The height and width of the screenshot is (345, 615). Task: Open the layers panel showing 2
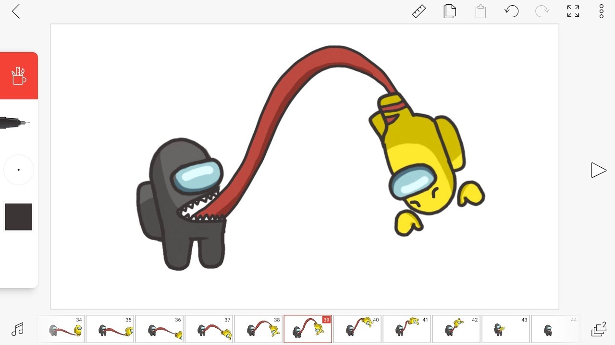point(599,329)
